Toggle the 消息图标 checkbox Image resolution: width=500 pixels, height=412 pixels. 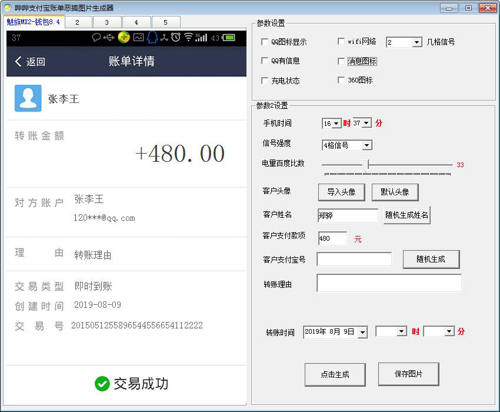click(341, 61)
